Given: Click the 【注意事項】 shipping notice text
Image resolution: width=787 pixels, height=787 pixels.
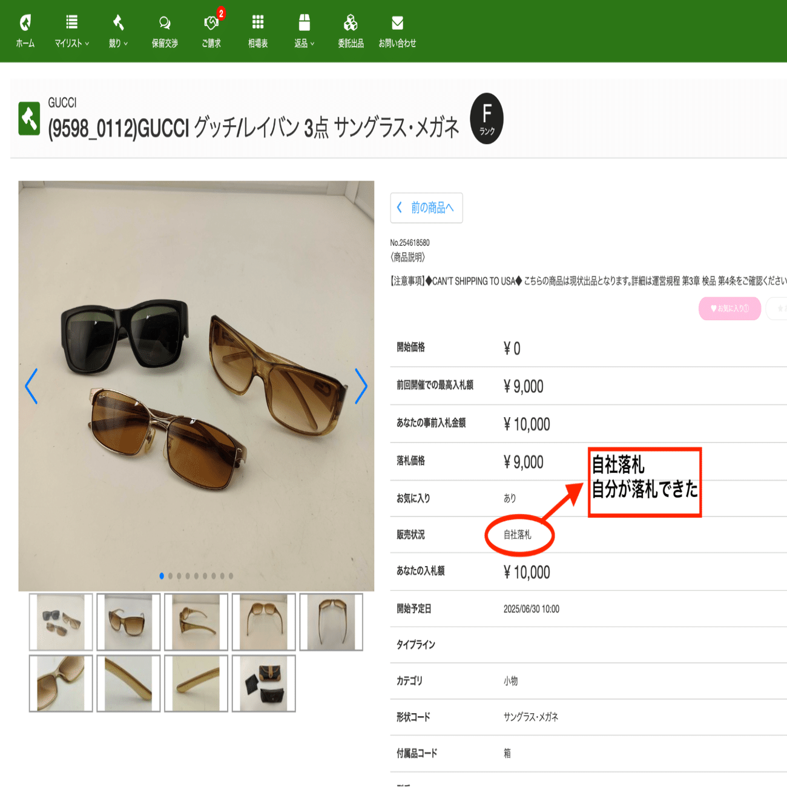Looking at the screenshot, I should point(588,281).
